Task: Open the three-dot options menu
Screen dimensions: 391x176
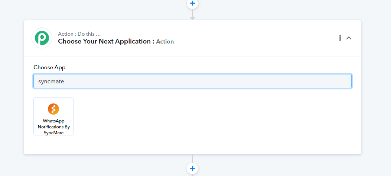Action: click(340, 38)
